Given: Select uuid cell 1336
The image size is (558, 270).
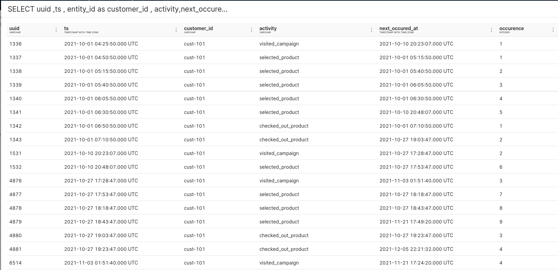Looking at the screenshot, I should tap(15, 44).
